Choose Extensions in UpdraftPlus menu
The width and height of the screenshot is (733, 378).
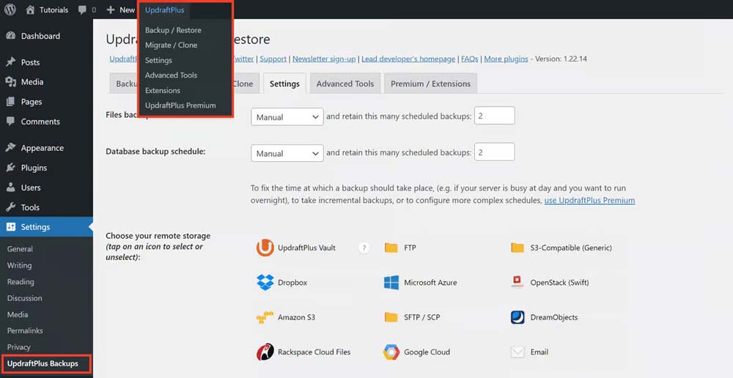[x=162, y=90]
